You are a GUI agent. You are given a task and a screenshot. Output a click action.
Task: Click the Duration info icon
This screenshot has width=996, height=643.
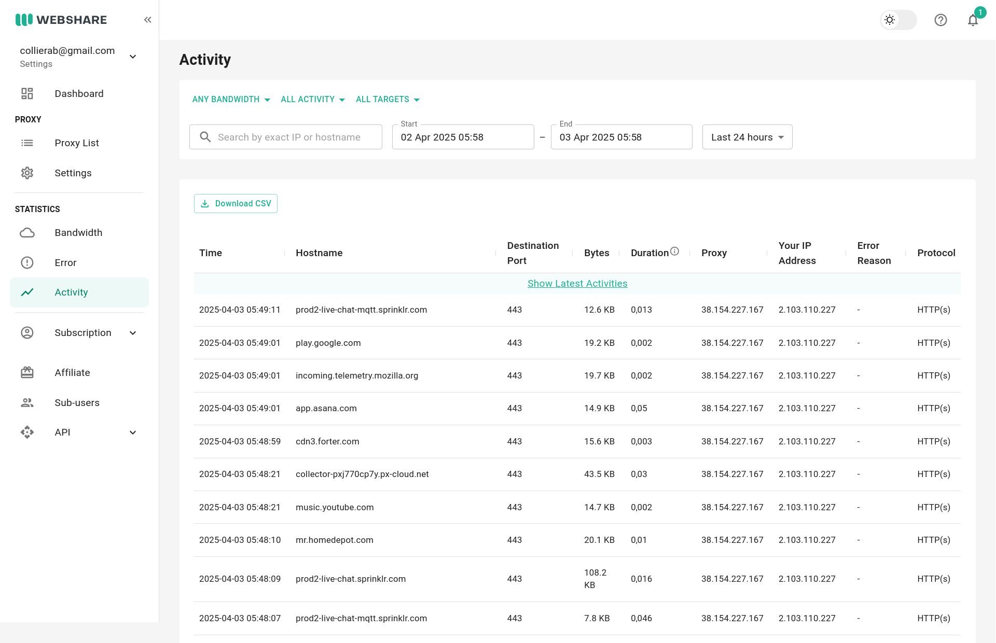pos(674,251)
